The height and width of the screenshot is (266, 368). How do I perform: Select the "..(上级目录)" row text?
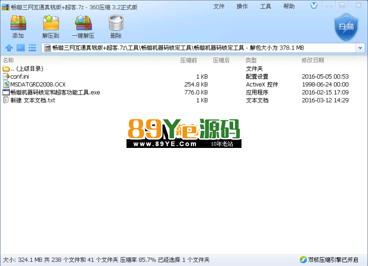click(27, 68)
